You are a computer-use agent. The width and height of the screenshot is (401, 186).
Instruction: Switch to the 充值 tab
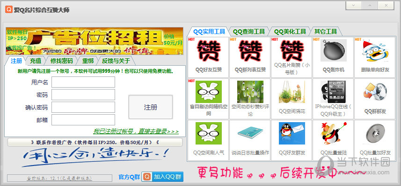tap(36, 61)
